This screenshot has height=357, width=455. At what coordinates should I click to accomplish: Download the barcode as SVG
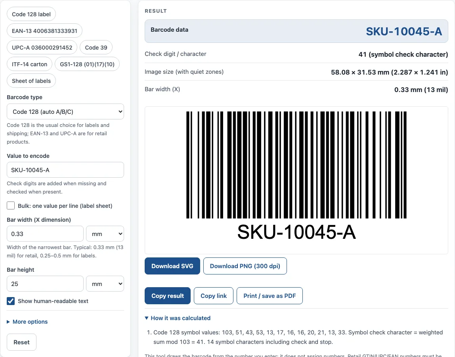point(172,266)
